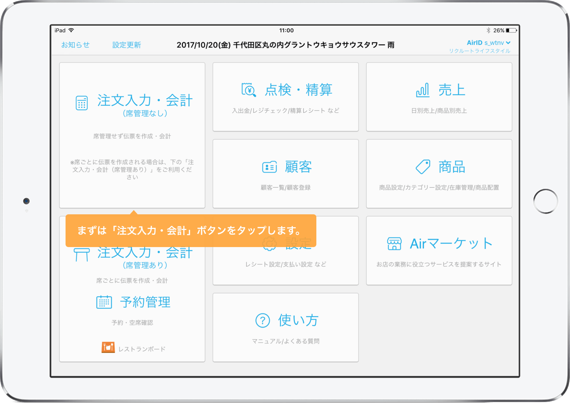The image size is (570, 403).
Task: Tap the リクルートライフスタイル store name
Action: coord(480,51)
